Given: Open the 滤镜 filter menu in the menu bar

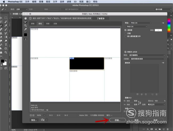Looking at the screenshot, I should (69, 2).
